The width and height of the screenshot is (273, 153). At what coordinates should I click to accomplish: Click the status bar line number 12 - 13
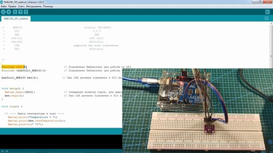coord(5,151)
